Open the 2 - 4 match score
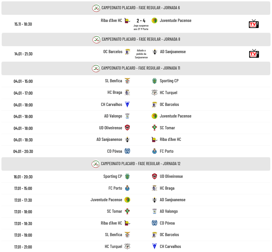The image size is (272, 252). pos(141,21)
